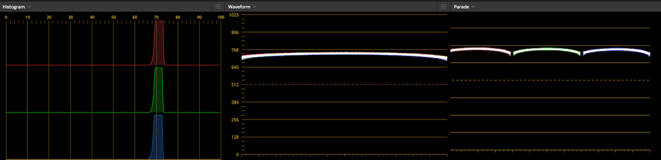Click the green channel histogram peak
The image size is (661, 160).
pos(159,90)
